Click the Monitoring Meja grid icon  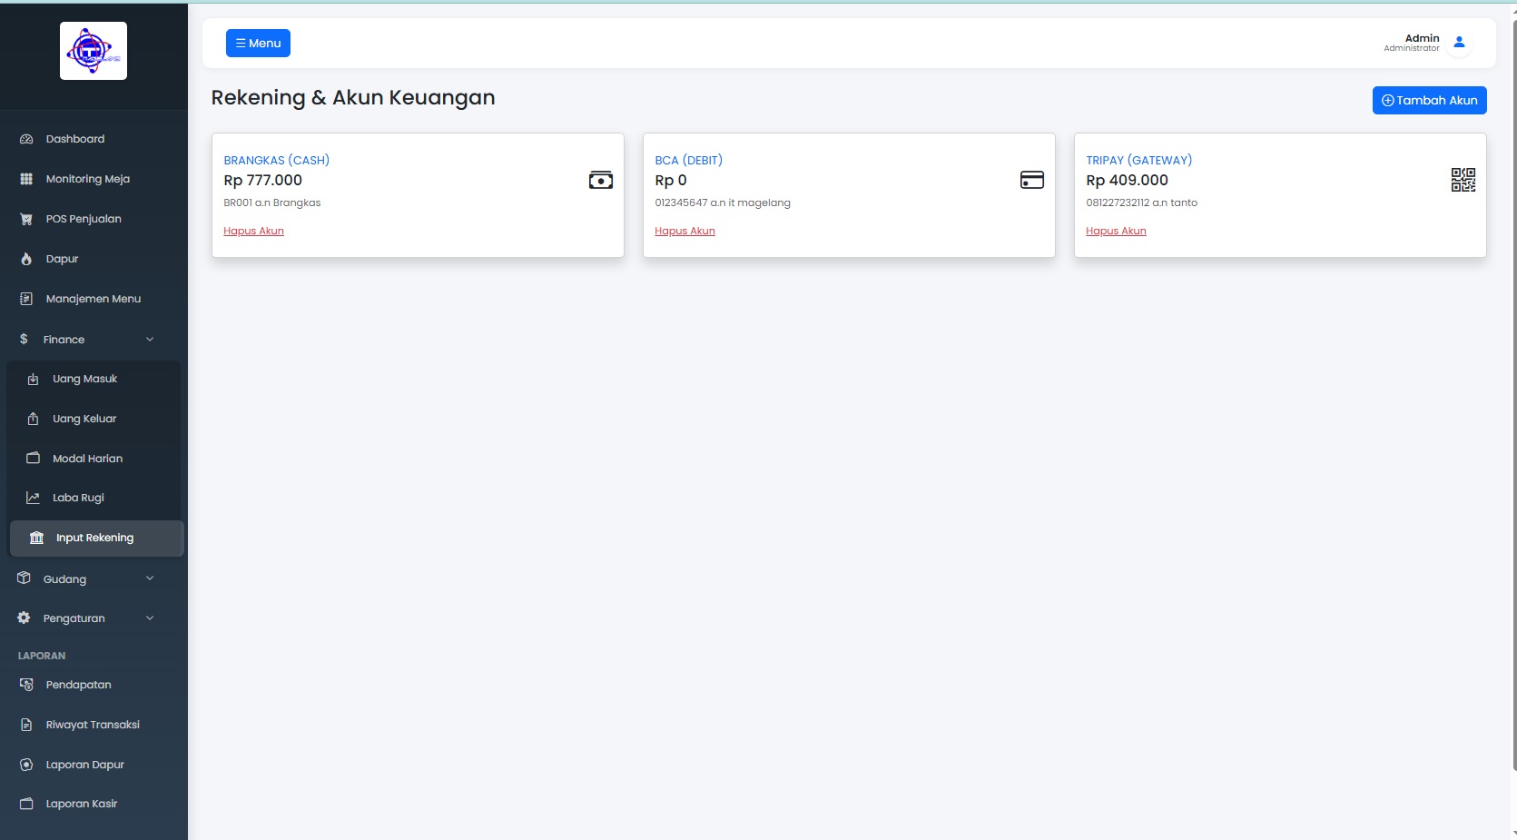click(x=26, y=179)
